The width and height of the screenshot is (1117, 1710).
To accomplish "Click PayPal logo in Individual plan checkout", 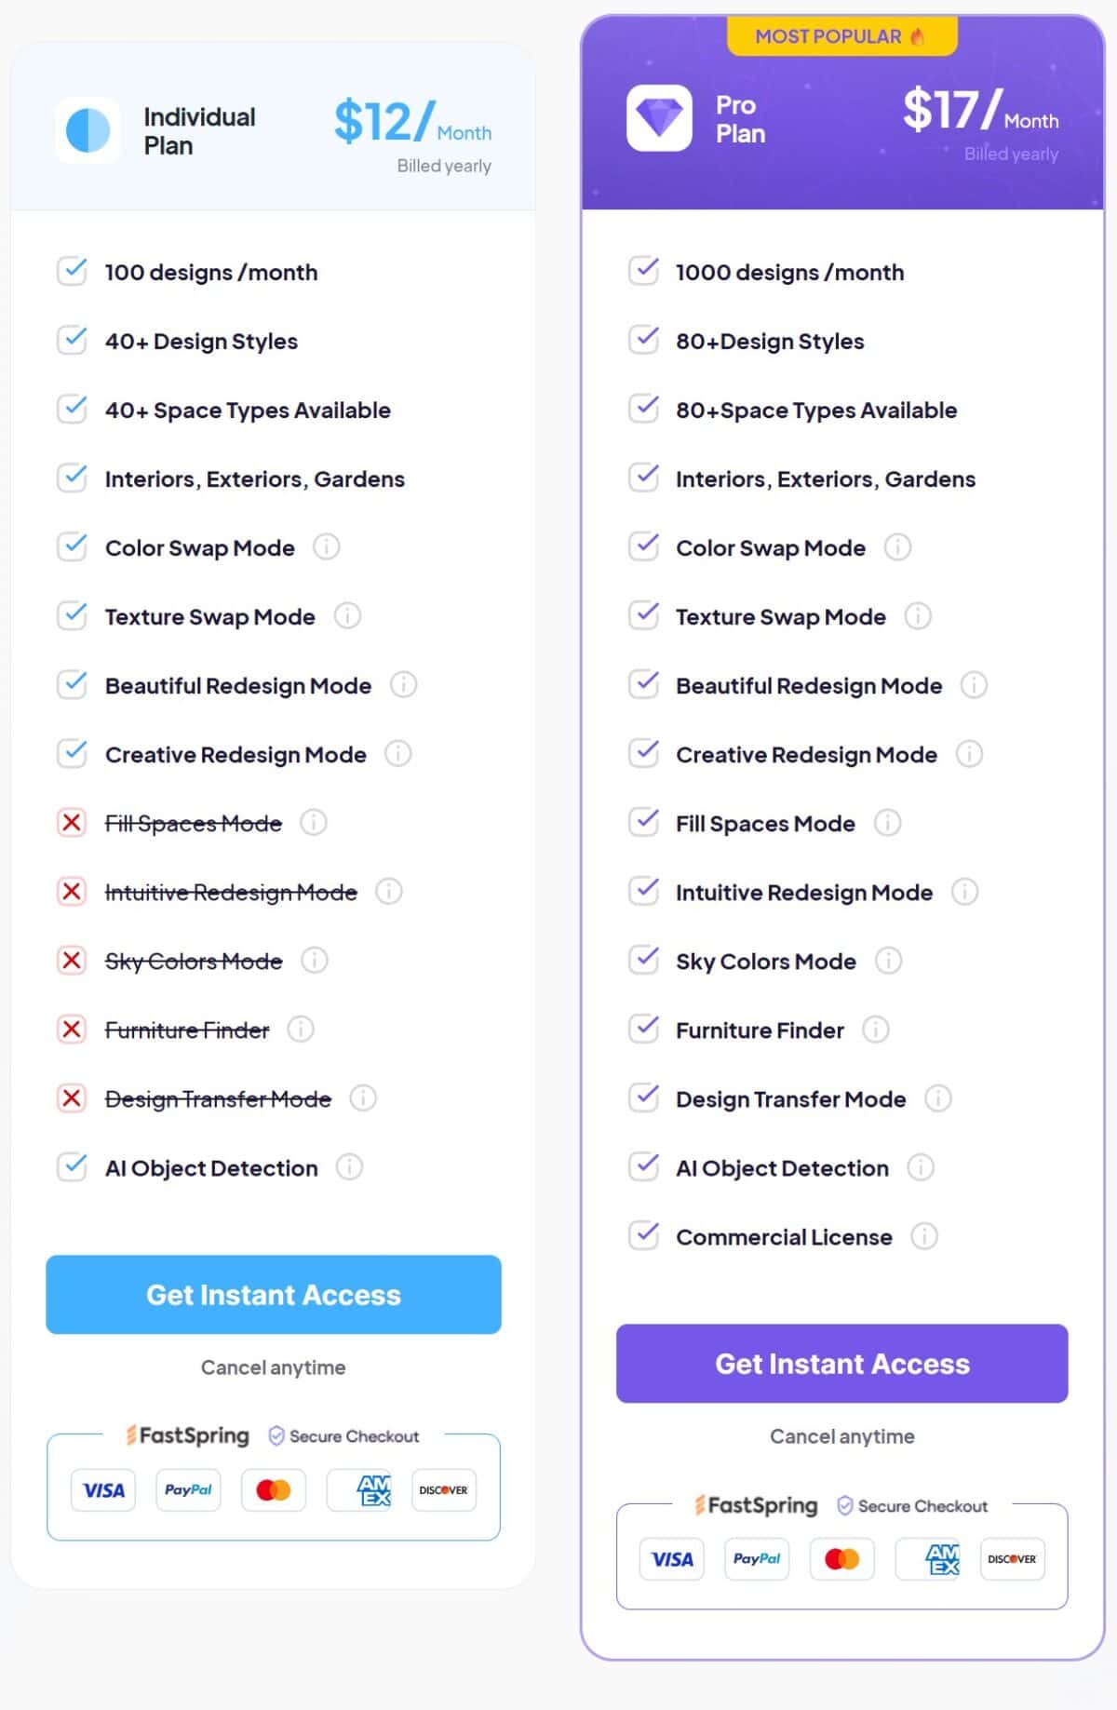I will [x=188, y=1489].
